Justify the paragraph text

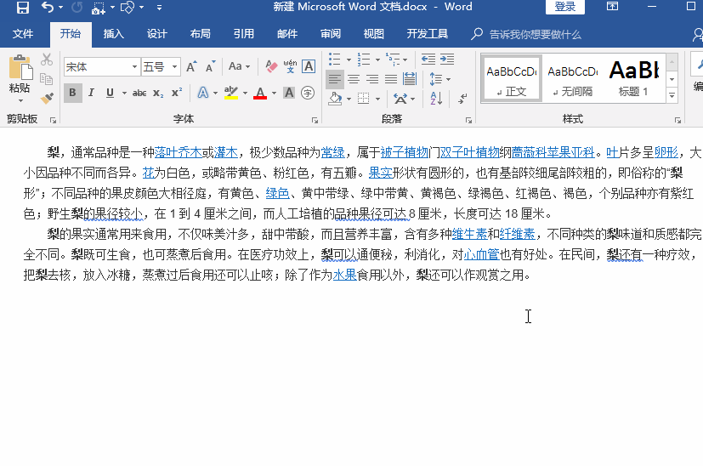[x=391, y=79]
